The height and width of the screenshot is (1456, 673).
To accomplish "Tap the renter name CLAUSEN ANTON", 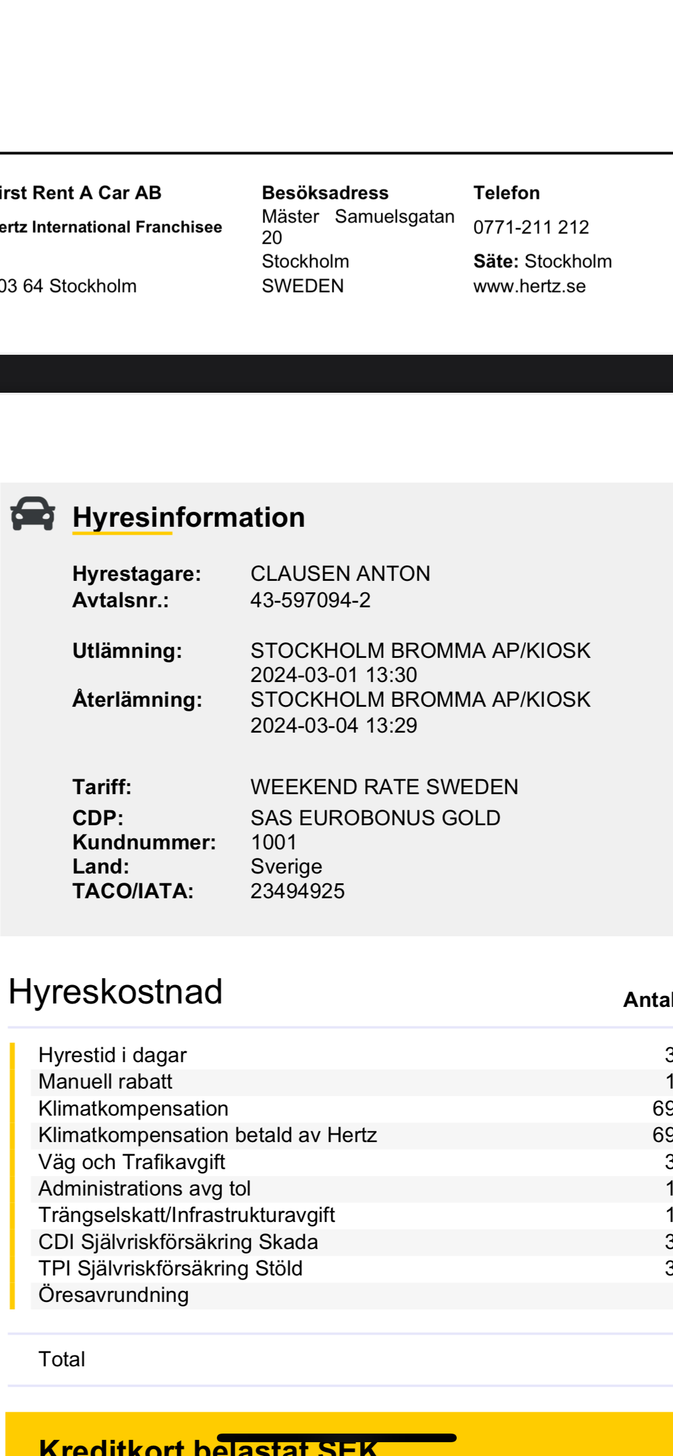I will tap(340, 573).
